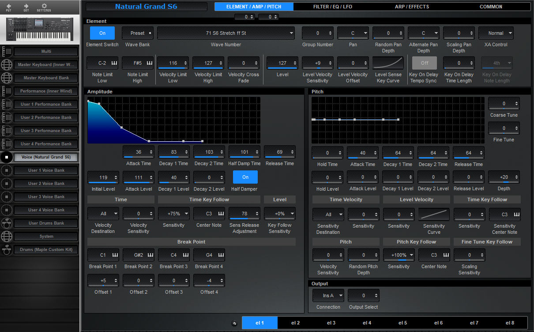Select the User 2 Voice Bank entry
The height and width of the screenshot is (332, 534).
[x=46, y=184]
